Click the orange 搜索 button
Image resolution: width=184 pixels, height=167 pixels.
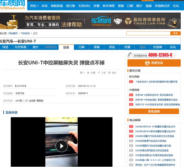click(175, 33)
